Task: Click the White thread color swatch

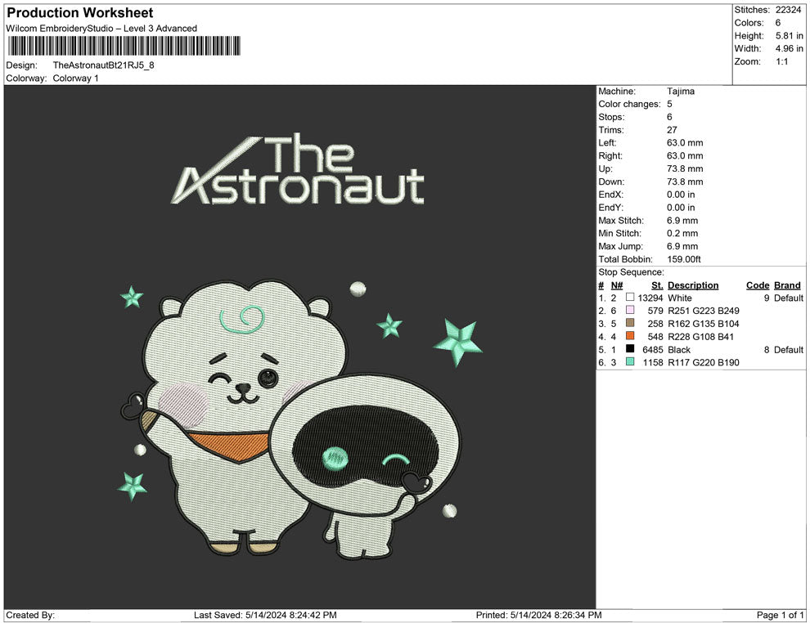Action: (630, 298)
